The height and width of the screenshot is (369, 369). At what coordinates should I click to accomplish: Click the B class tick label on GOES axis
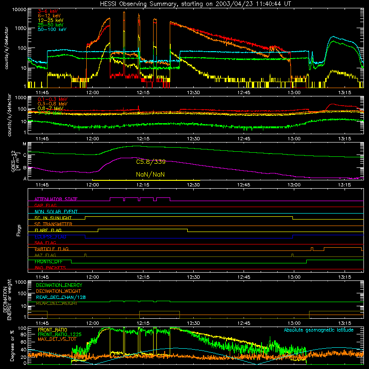click(x=25, y=168)
